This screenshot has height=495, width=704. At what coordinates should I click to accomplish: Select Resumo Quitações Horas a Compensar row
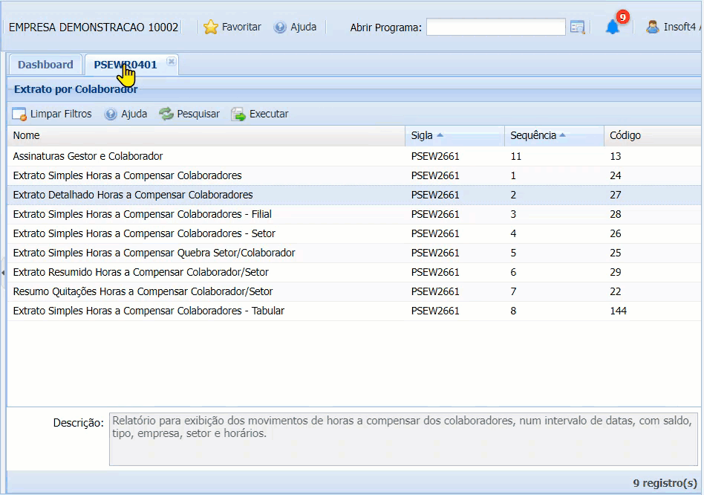click(x=143, y=291)
